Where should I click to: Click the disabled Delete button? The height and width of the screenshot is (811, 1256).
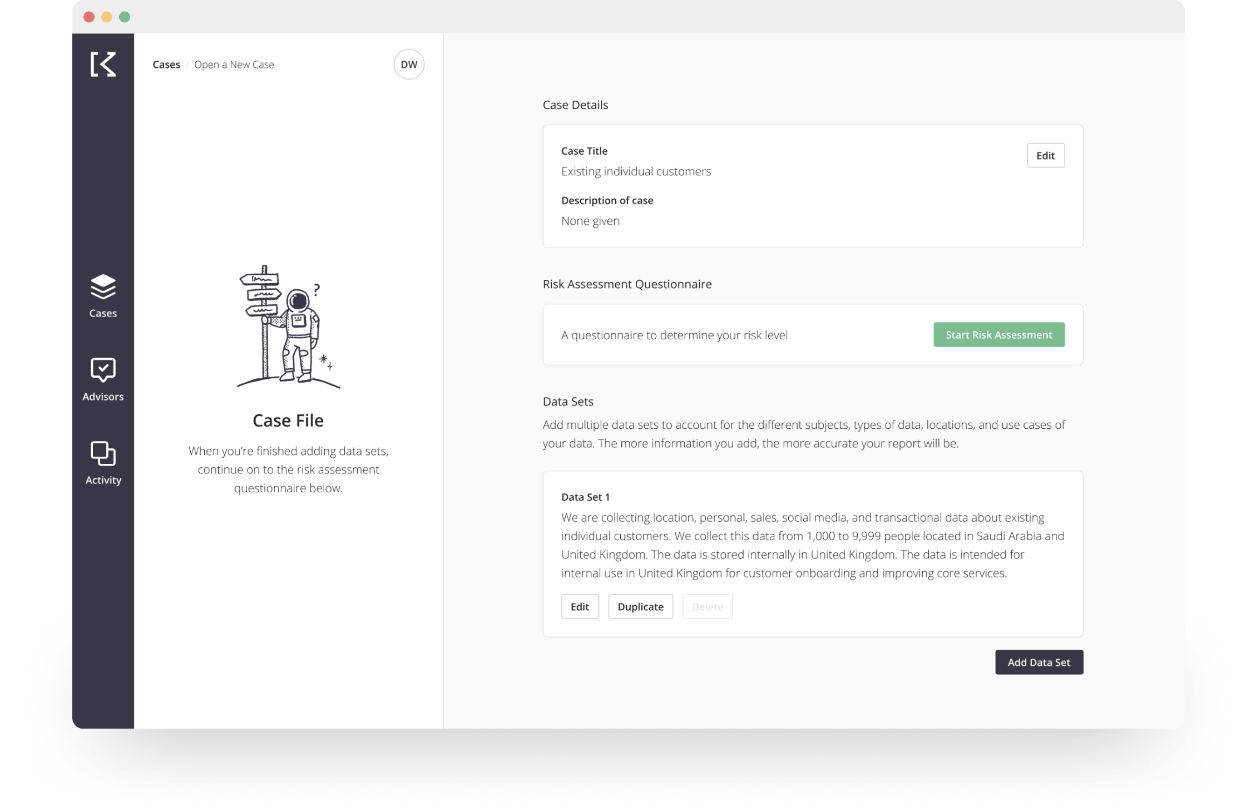(707, 606)
